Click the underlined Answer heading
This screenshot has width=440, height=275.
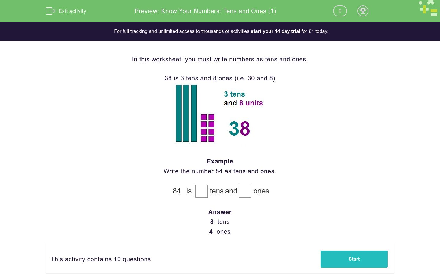coord(220,212)
